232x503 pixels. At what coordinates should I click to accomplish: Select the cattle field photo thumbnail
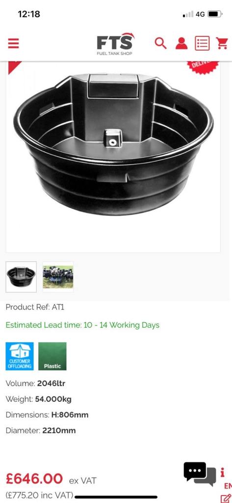58,277
